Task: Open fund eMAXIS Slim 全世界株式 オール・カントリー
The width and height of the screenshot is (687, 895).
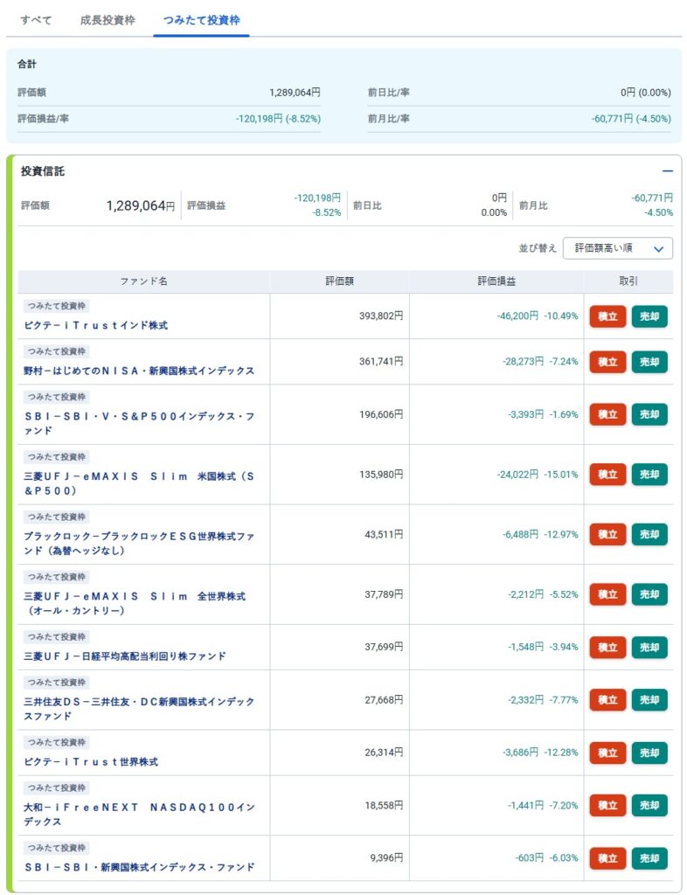Action: pyautogui.click(x=135, y=603)
